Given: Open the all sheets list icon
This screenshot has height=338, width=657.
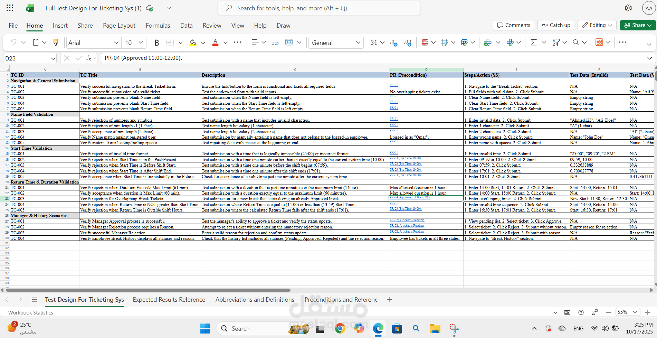Looking at the screenshot, I should 34,300.
